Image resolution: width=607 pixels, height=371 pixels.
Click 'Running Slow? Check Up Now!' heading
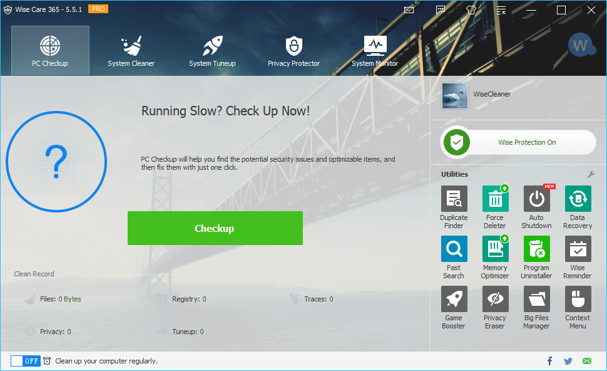coord(226,112)
